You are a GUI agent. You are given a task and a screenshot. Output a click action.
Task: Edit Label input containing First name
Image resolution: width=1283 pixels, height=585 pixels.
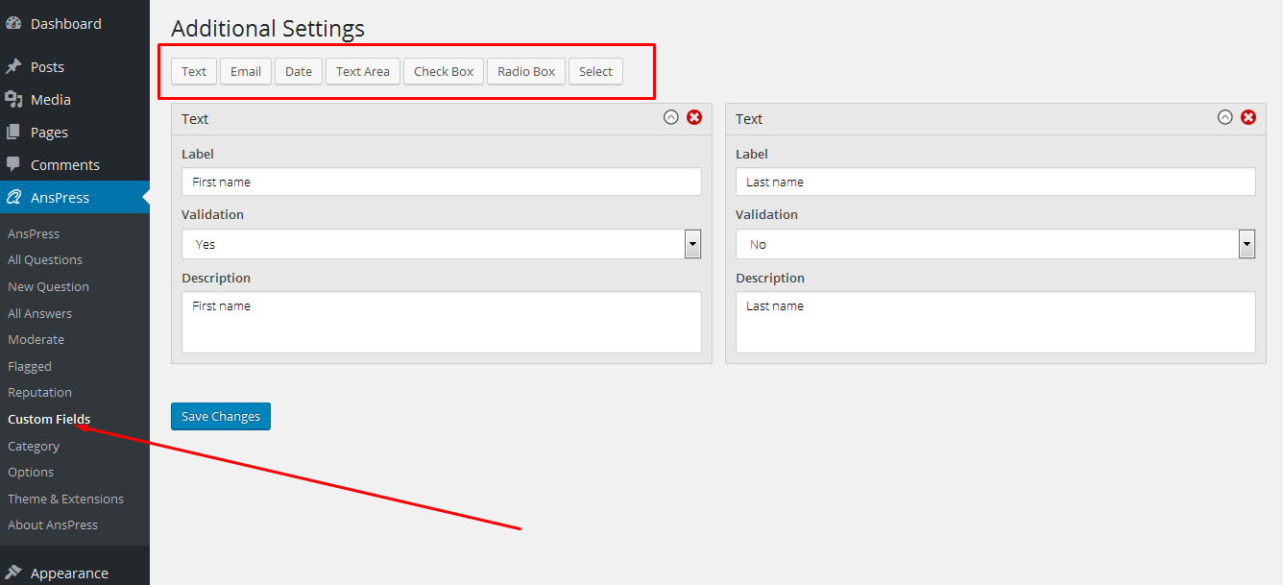[x=442, y=182]
